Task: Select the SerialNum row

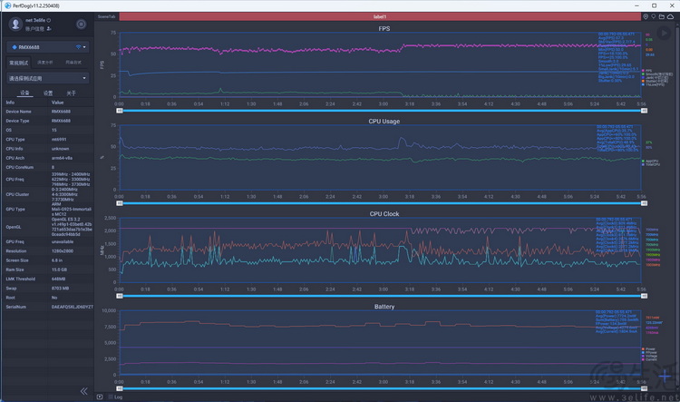Action: coord(49,307)
